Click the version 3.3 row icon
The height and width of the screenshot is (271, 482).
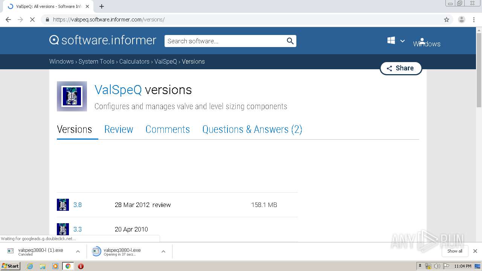click(63, 229)
